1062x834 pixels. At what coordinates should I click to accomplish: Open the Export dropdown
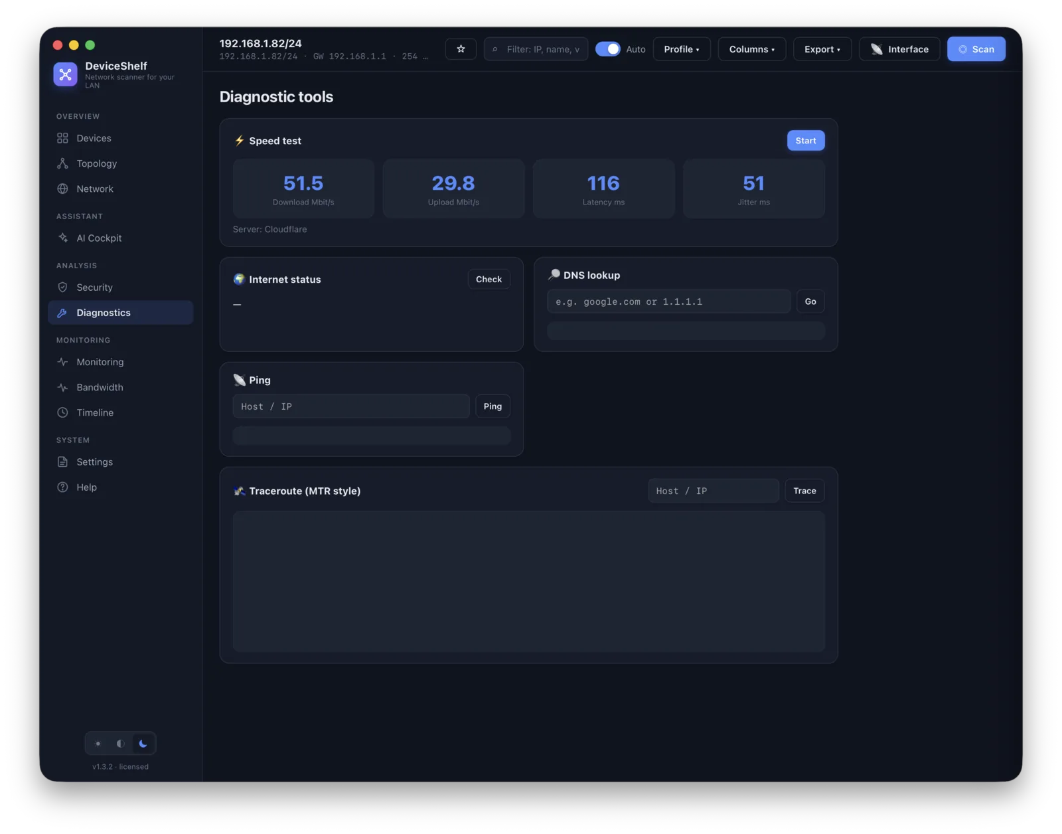tap(822, 49)
